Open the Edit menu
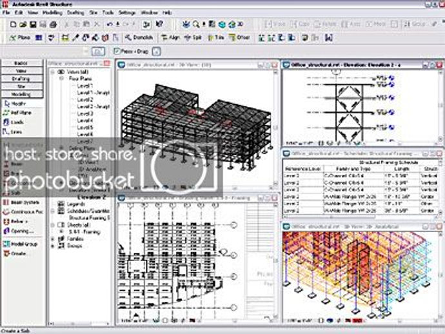 click(x=19, y=13)
